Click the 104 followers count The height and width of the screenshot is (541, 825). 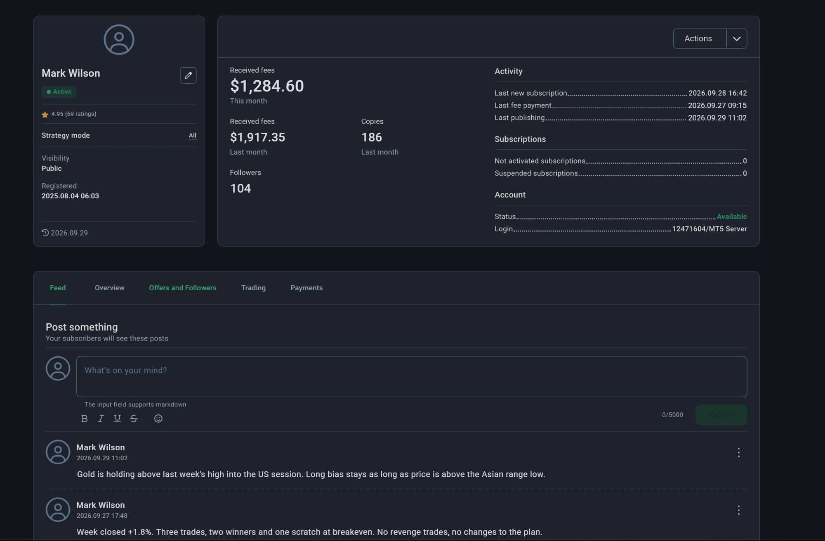coord(240,188)
